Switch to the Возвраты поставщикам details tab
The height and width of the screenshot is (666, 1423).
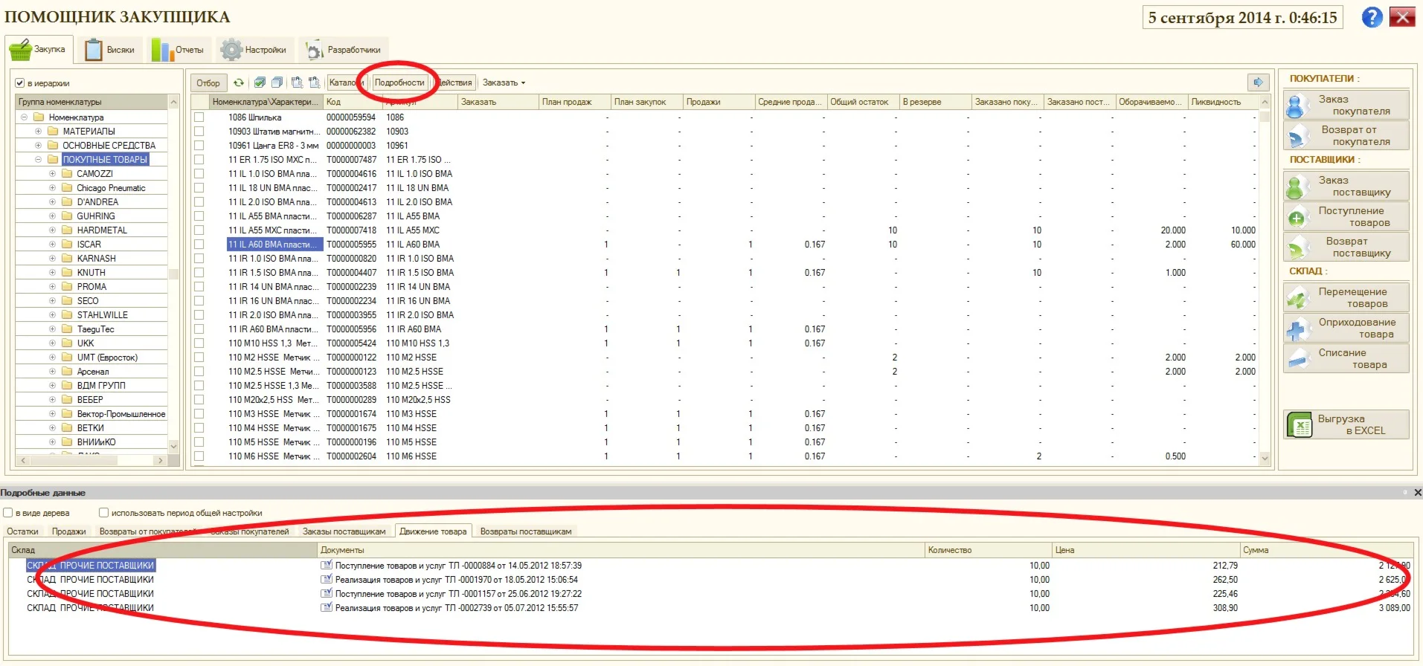(x=526, y=531)
